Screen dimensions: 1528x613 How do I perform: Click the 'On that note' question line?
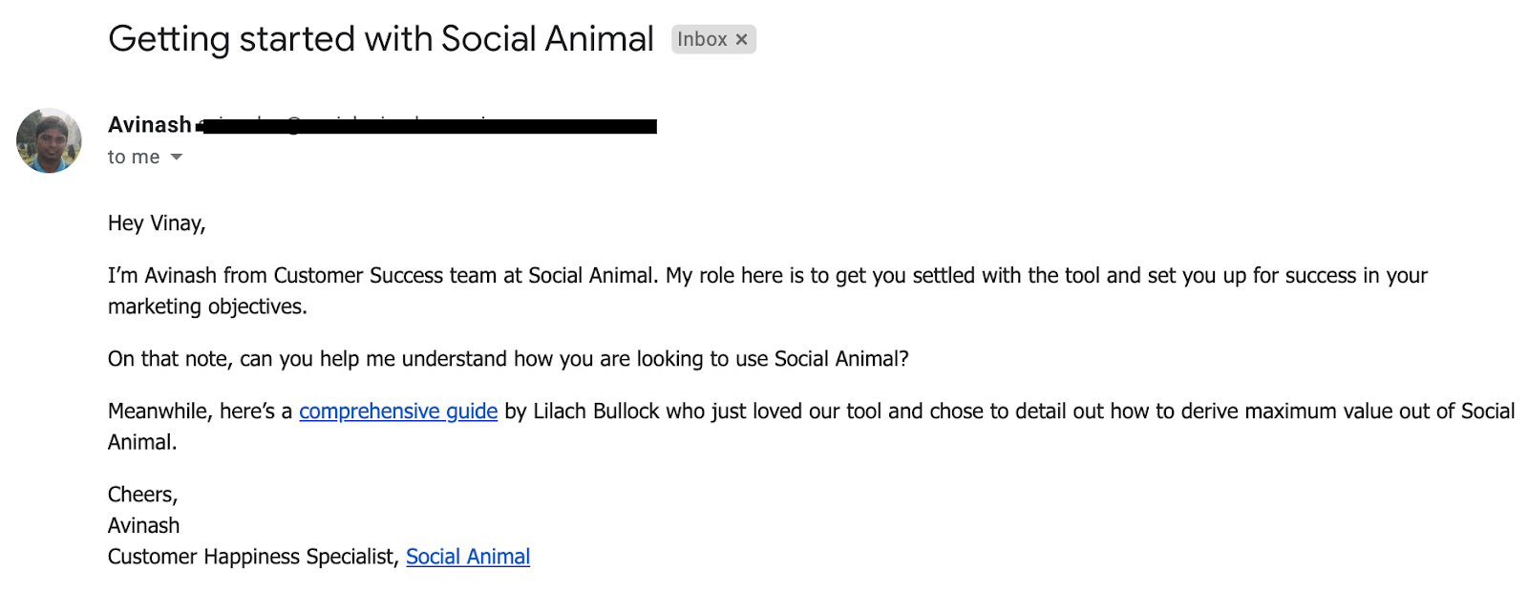click(508, 359)
